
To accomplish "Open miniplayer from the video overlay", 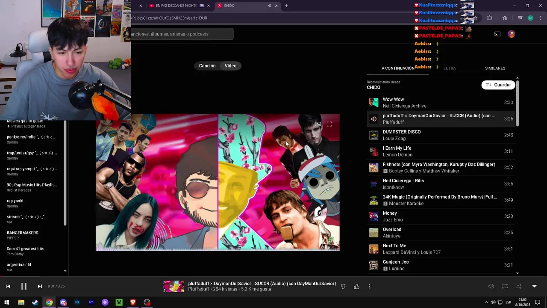I will [x=318, y=124].
